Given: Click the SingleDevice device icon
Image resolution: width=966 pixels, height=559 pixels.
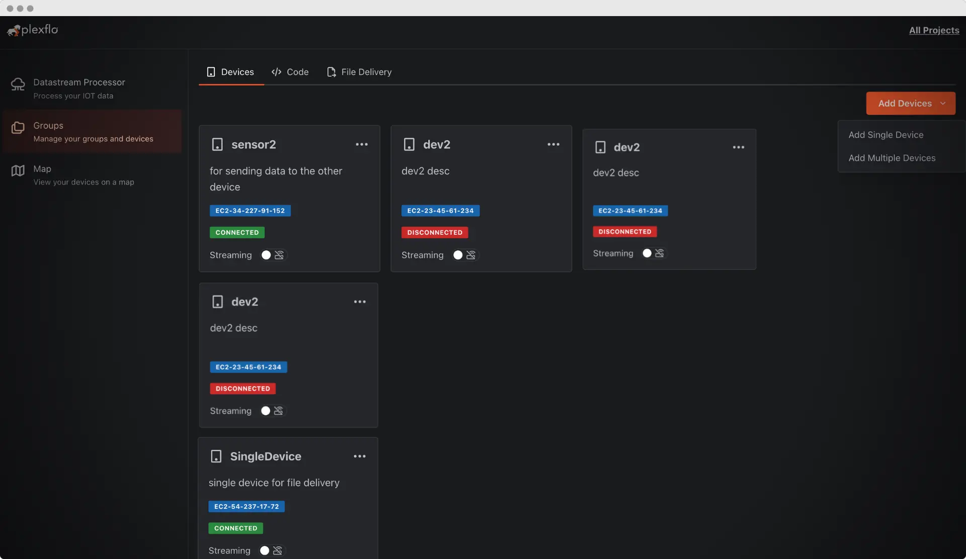Looking at the screenshot, I should tap(216, 456).
